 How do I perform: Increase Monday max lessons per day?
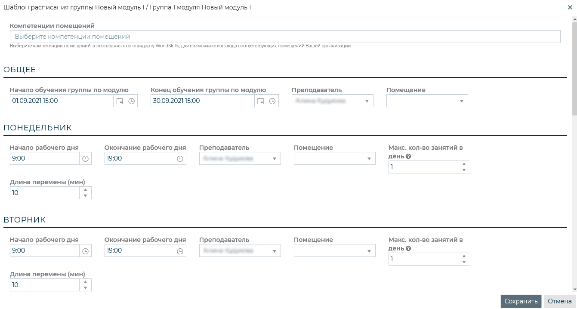[x=464, y=164]
